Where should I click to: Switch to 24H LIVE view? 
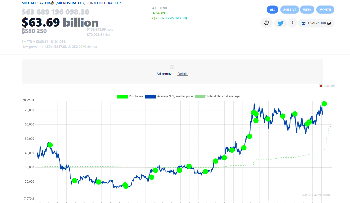[290, 10]
